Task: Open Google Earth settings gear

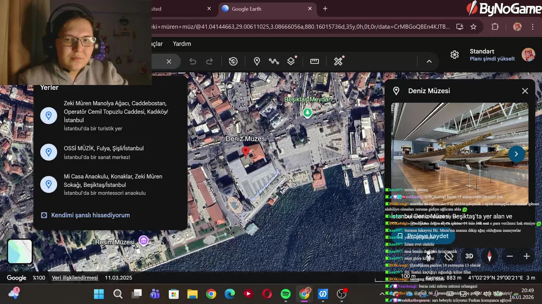Action: (x=454, y=55)
